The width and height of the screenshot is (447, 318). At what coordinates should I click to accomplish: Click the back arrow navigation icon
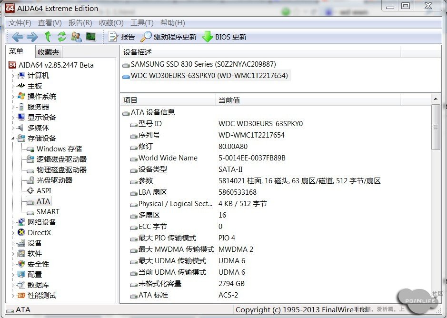(x=18, y=37)
